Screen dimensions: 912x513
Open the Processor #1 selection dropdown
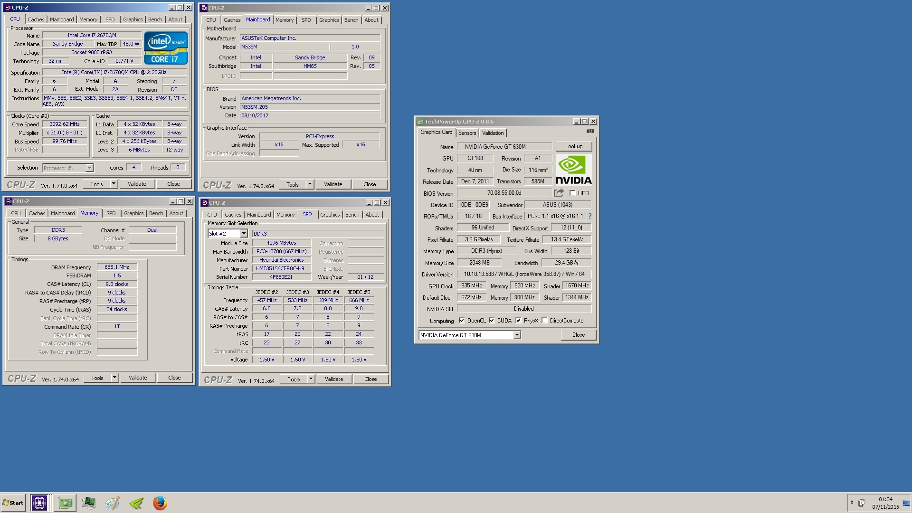(x=89, y=168)
